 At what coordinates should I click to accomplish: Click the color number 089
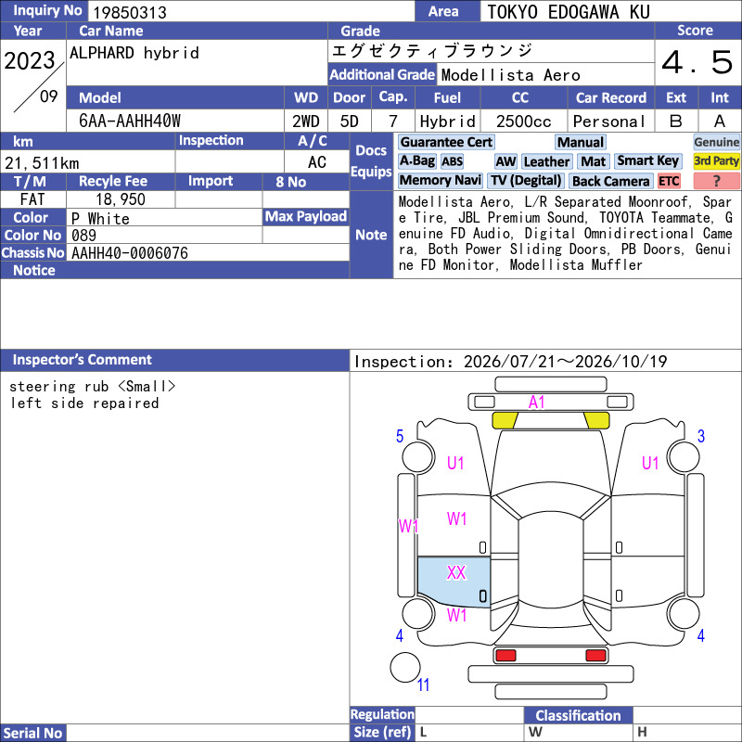click(83, 236)
